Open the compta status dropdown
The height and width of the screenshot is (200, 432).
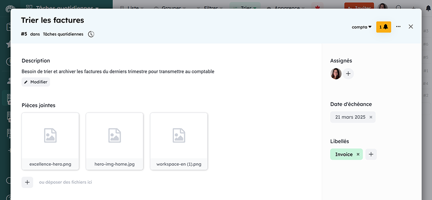(361, 27)
